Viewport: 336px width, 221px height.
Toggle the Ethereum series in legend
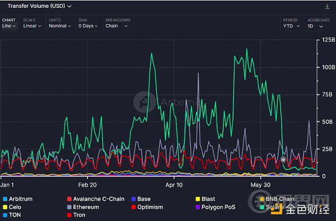pos(83,207)
